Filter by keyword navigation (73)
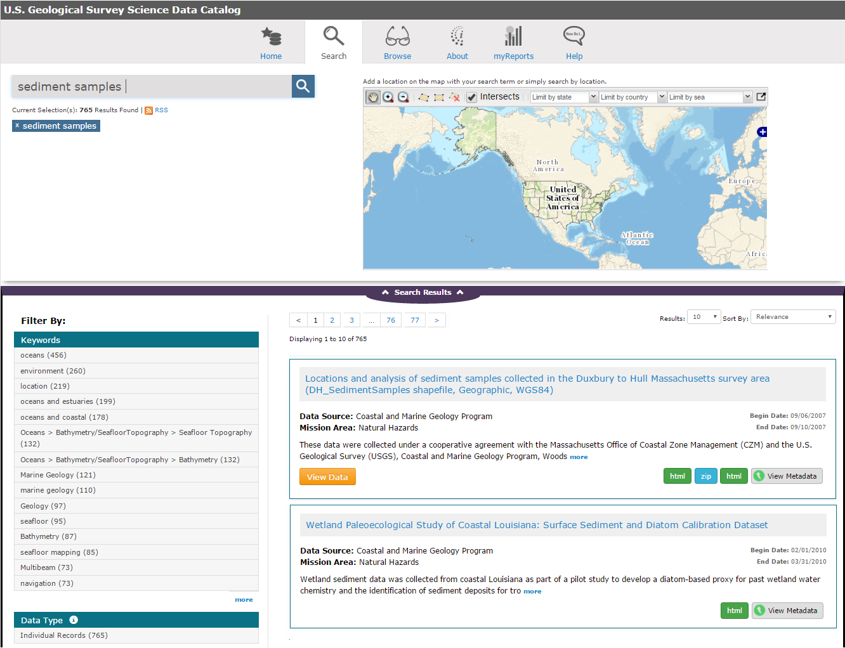This screenshot has height=648, width=845. point(136,583)
